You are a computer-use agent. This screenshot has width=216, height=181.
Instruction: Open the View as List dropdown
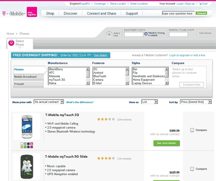[x=149, y=102]
